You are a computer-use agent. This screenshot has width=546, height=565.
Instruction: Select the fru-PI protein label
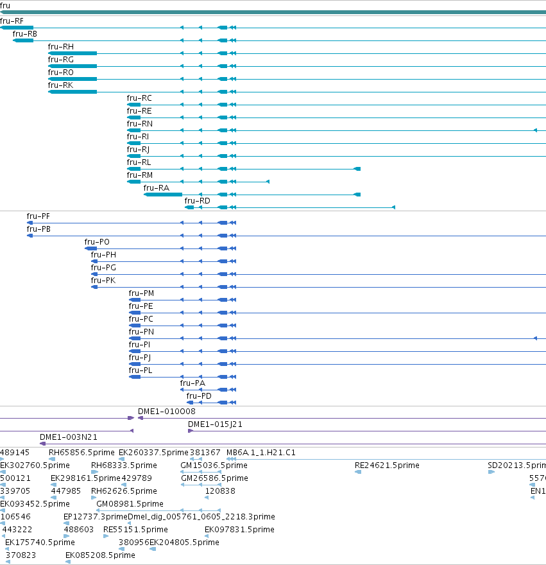(139, 345)
